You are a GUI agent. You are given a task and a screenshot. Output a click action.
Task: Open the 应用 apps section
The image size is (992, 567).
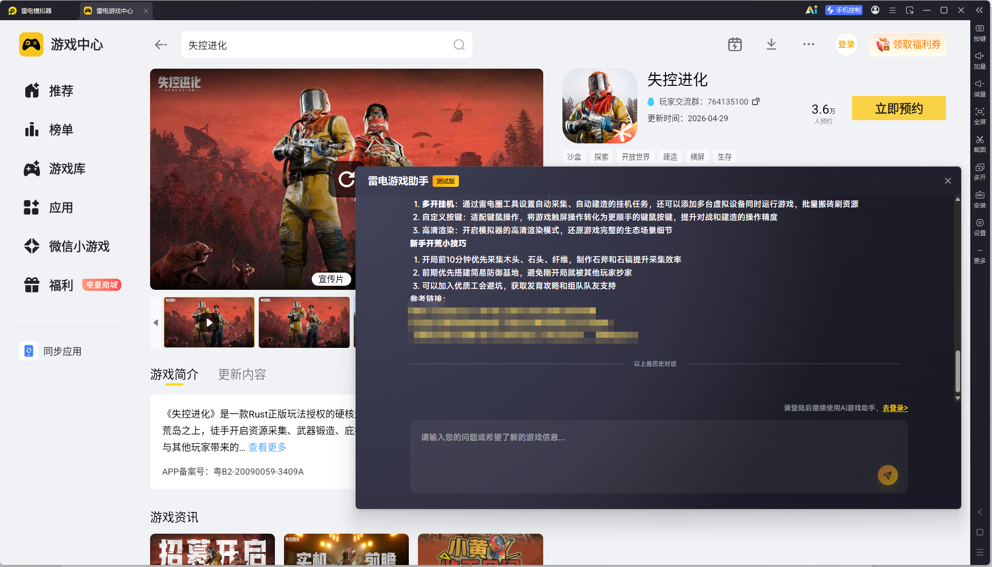coord(49,208)
